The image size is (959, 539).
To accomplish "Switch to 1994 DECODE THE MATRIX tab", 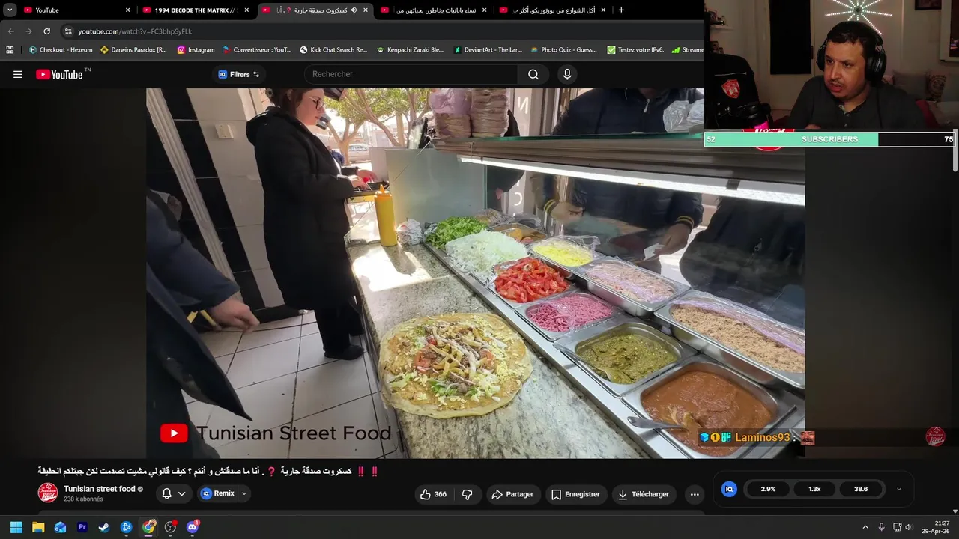I will click(196, 10).
